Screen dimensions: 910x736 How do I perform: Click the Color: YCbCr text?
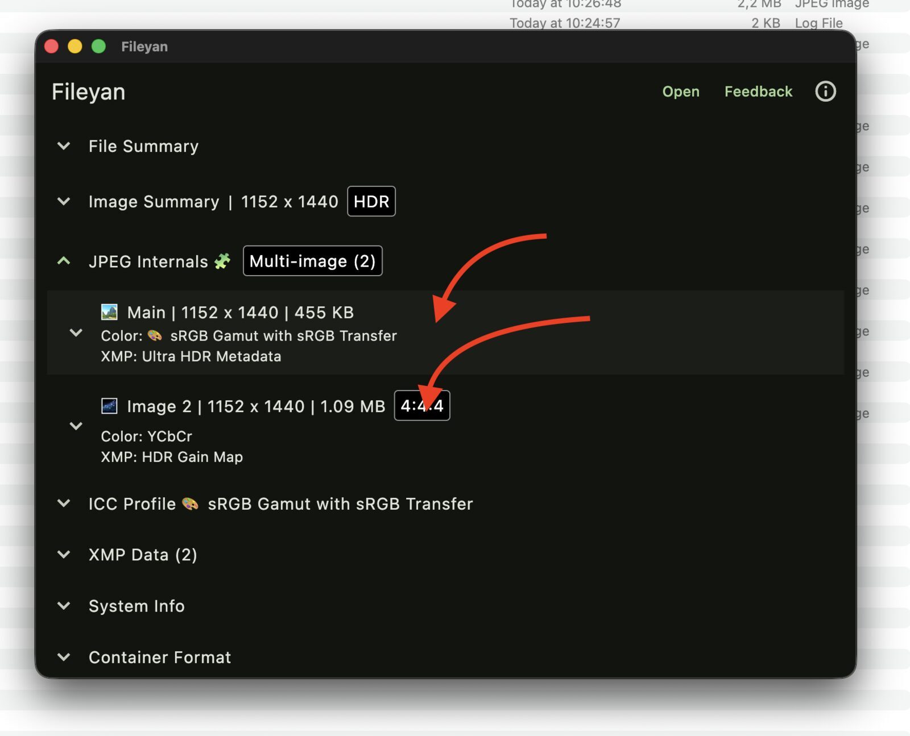tap(147, 436)
